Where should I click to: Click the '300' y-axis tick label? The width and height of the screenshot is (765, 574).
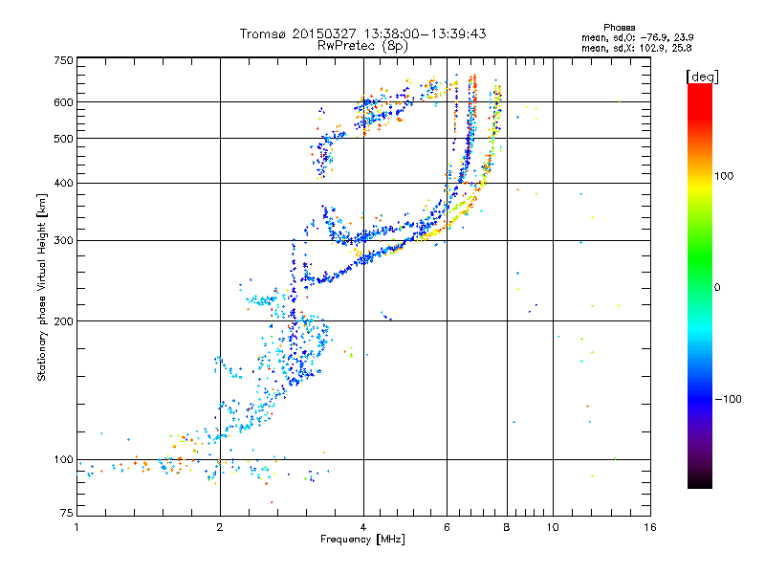64,240
